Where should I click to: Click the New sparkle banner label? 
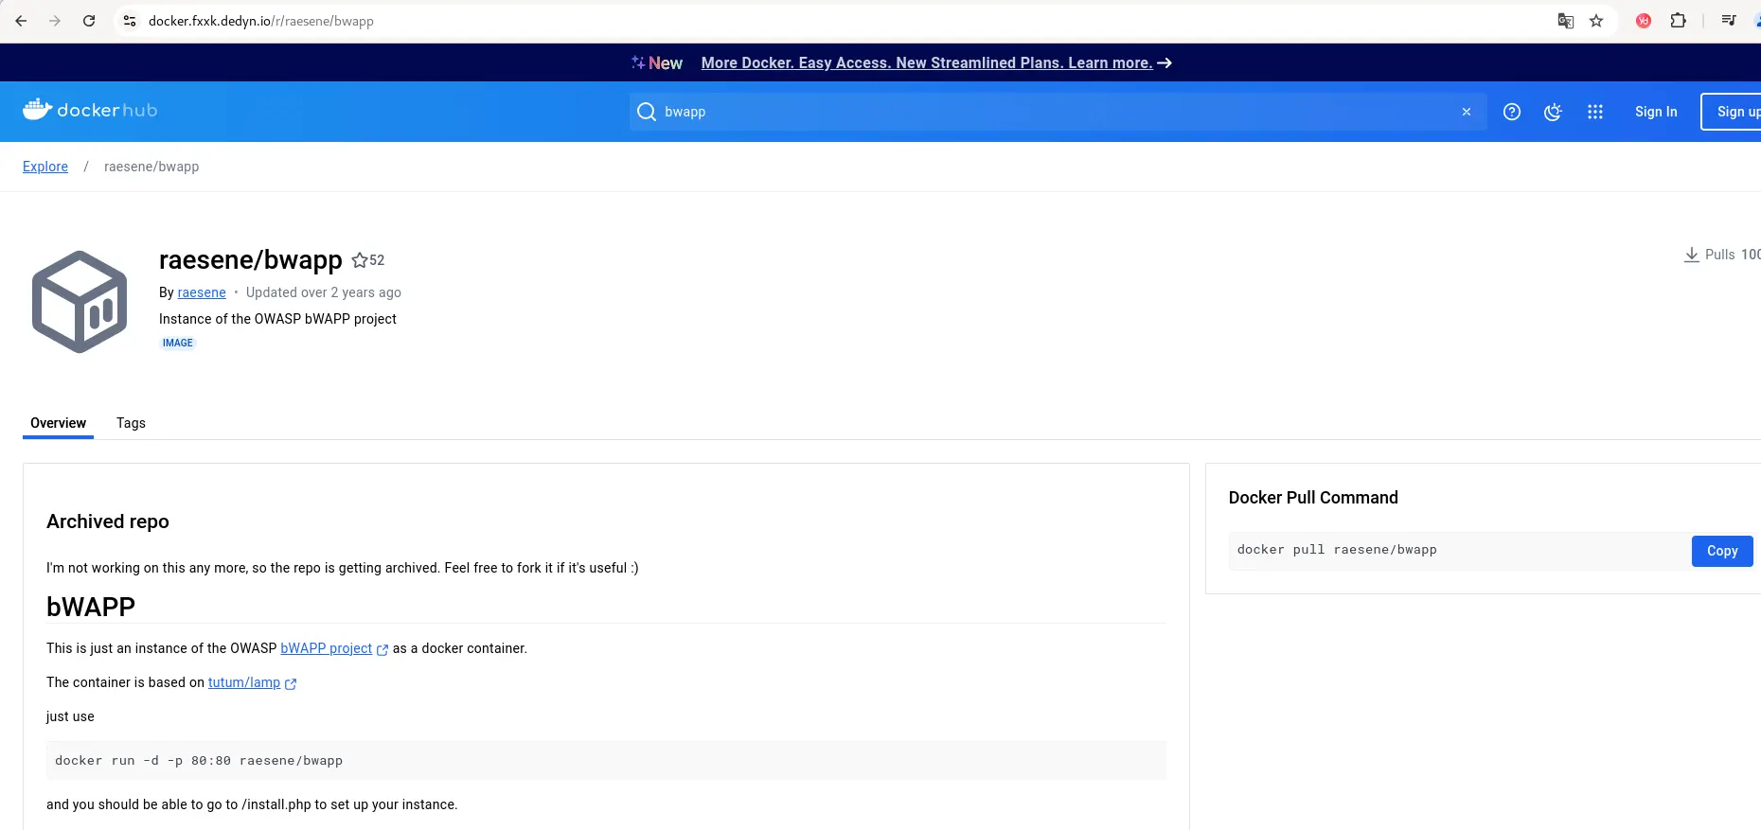pos(657,62)
